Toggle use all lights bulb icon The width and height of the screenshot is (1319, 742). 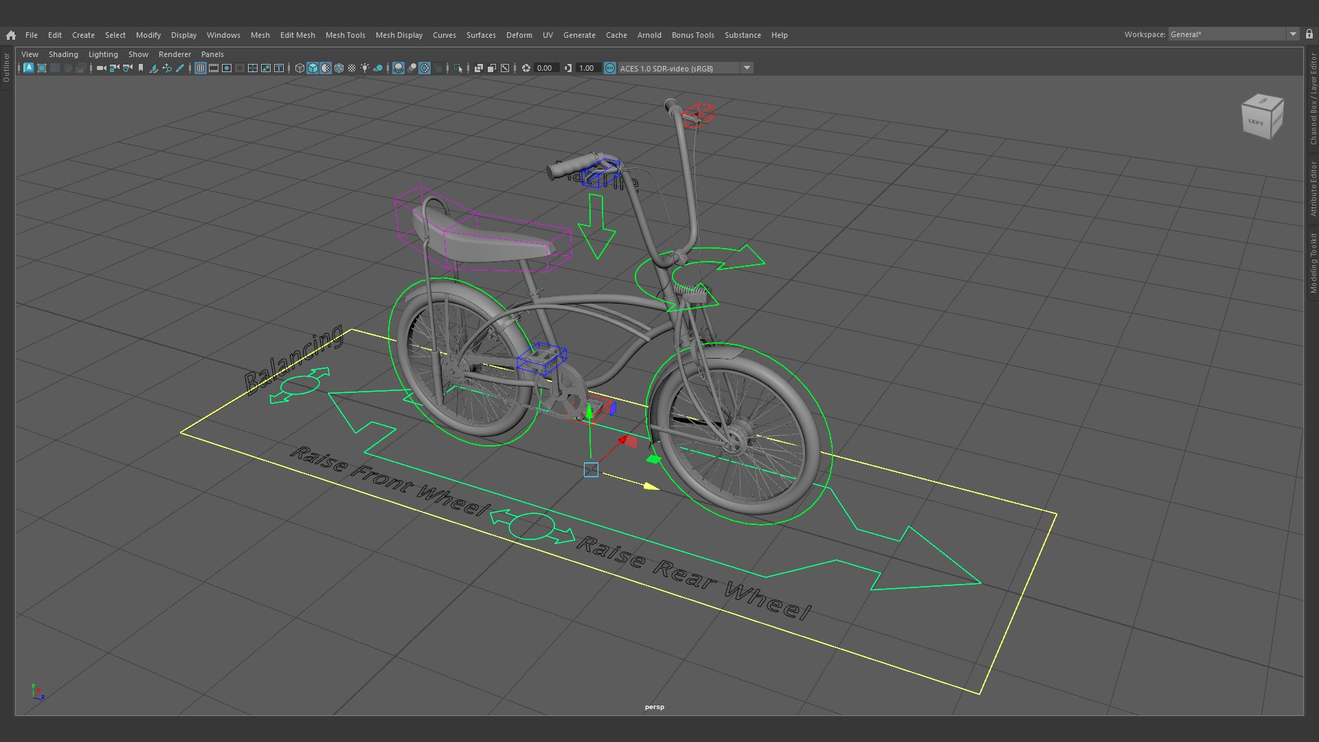coord(365,68)
